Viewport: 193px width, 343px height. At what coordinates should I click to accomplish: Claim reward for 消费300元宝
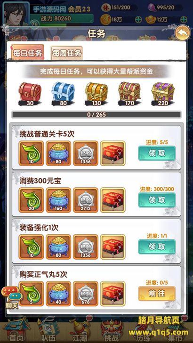point(157,199)
